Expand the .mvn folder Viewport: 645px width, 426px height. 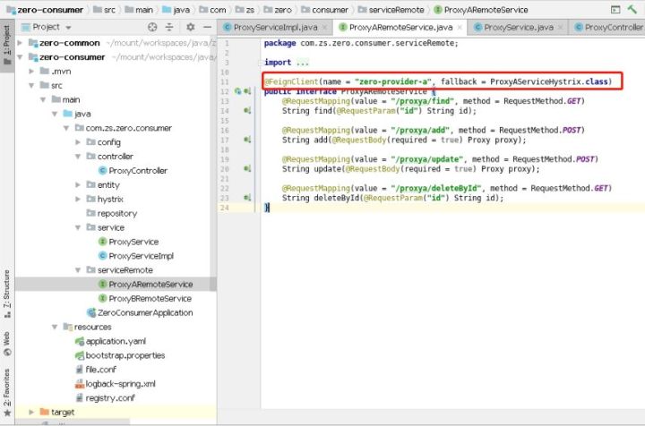(x=31, y=71)
